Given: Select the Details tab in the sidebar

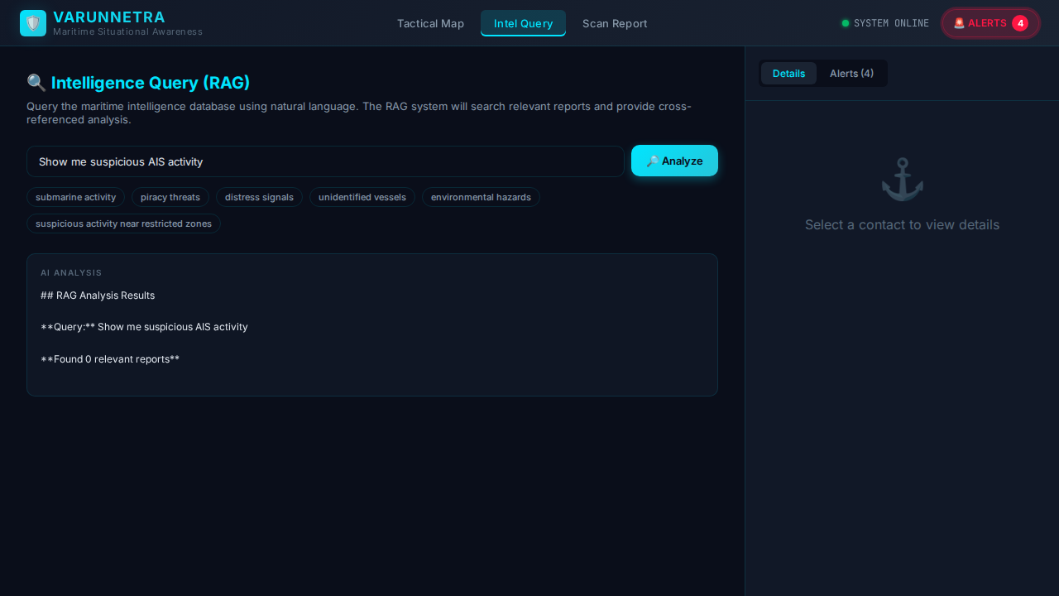Looking at the screenshot, I should [788, 74].
